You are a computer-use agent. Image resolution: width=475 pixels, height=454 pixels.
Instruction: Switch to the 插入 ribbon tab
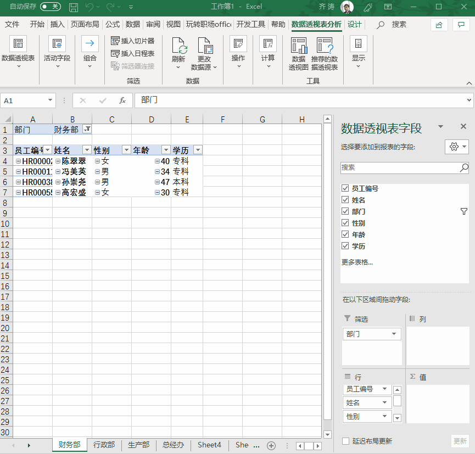[58, 24]
